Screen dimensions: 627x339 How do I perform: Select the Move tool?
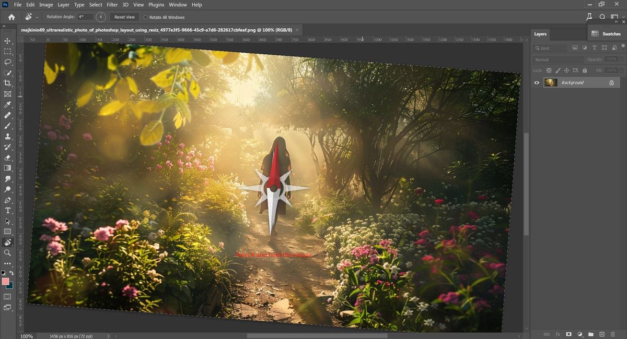(x=7, y=41)
